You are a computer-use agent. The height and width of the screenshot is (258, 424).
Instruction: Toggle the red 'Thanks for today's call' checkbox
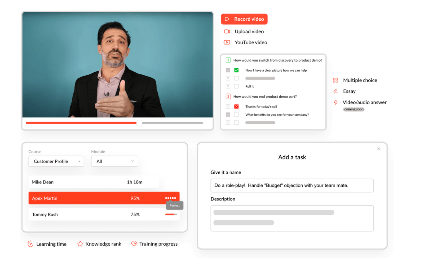point(237,106)
